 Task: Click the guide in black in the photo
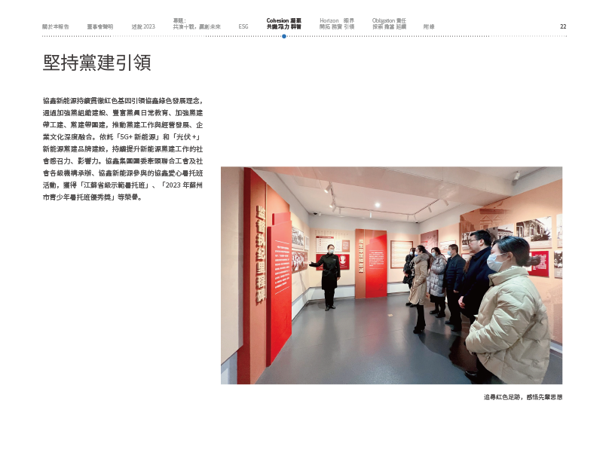(329, 276)
